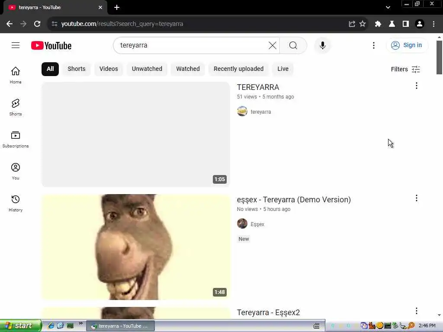Open a new browser tab
Viewport: 443px width, 332px height.
[x=117, y=7]
